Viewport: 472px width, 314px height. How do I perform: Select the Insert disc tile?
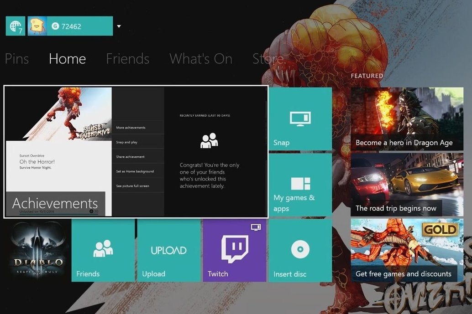click(x=300, y=250)
